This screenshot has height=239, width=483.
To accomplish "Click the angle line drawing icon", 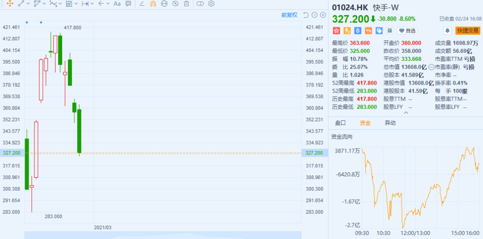I will point(142,4).
